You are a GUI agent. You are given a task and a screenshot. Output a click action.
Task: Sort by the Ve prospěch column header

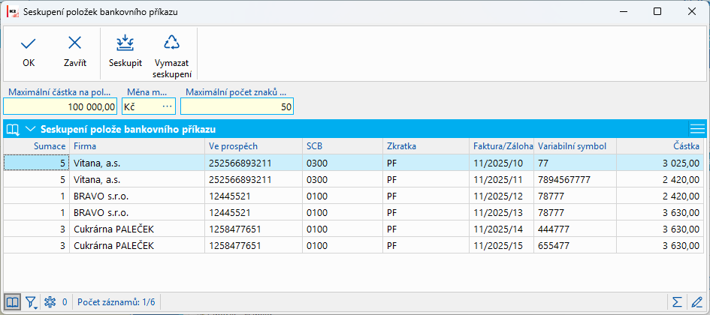point(254,146)
